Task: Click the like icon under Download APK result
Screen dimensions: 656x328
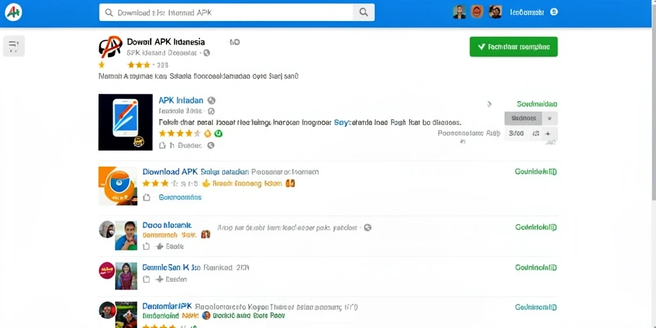Action: pos(147,197)
